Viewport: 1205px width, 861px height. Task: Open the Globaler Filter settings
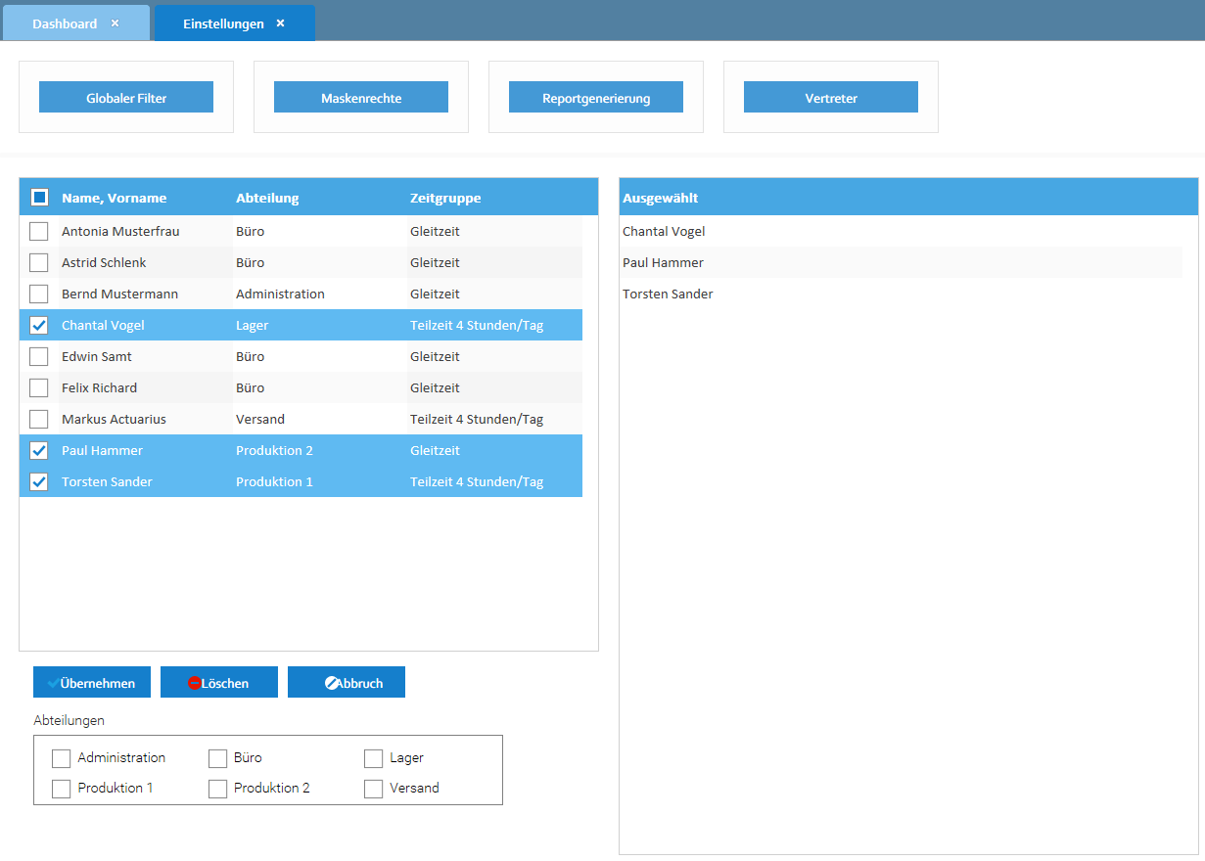[x=126, y=98]
